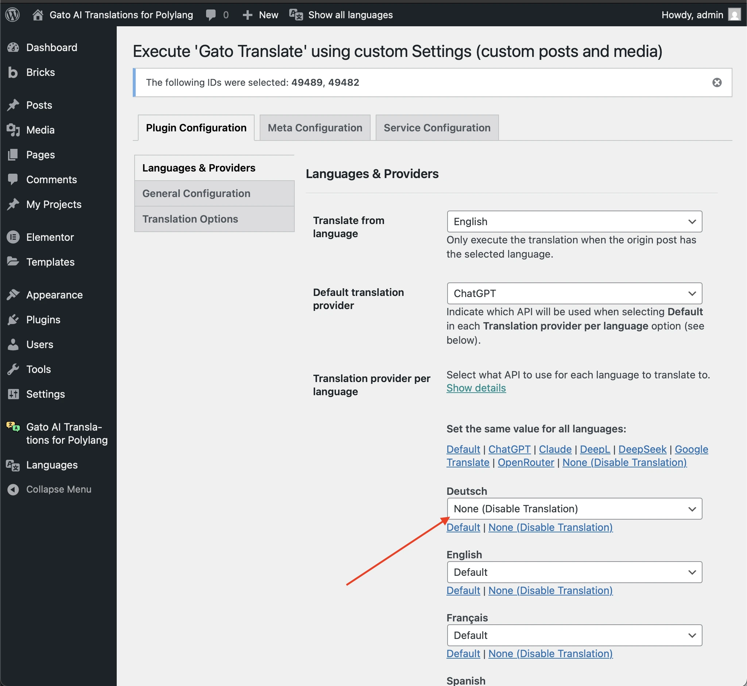
Task: Open the Translate from language dropdown
Action: tap(574, 221)
